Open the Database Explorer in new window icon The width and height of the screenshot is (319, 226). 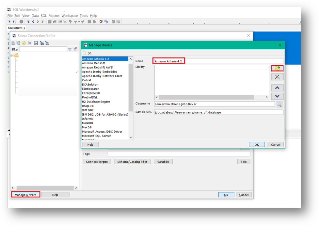(119, 22)
